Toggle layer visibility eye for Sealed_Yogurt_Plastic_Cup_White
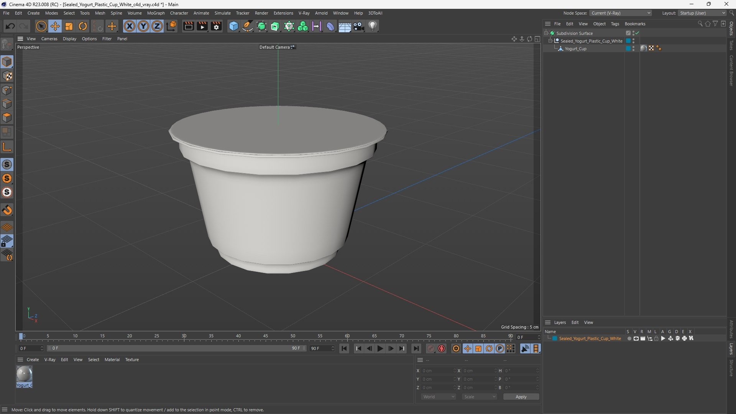 pos(636,338)
